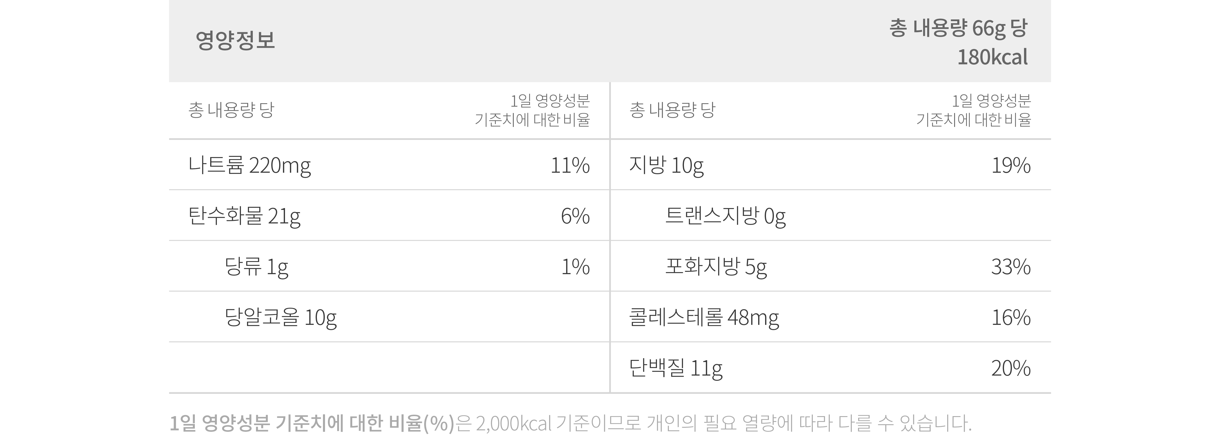This screenshot has height=437, width=1220.
Task: Click the 6% carbohydrate percentage
Action: [x=575, y=216]
